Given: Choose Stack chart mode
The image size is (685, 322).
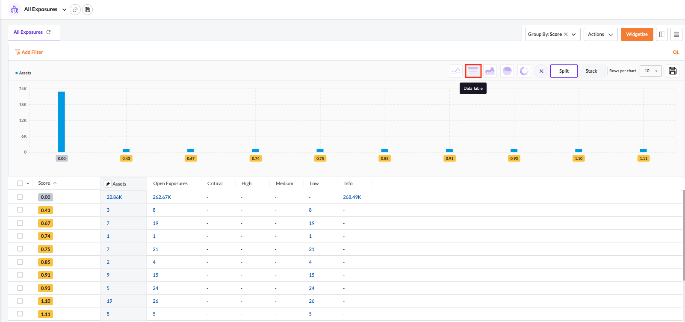Looking at the screenshot, I should (591, 71).
